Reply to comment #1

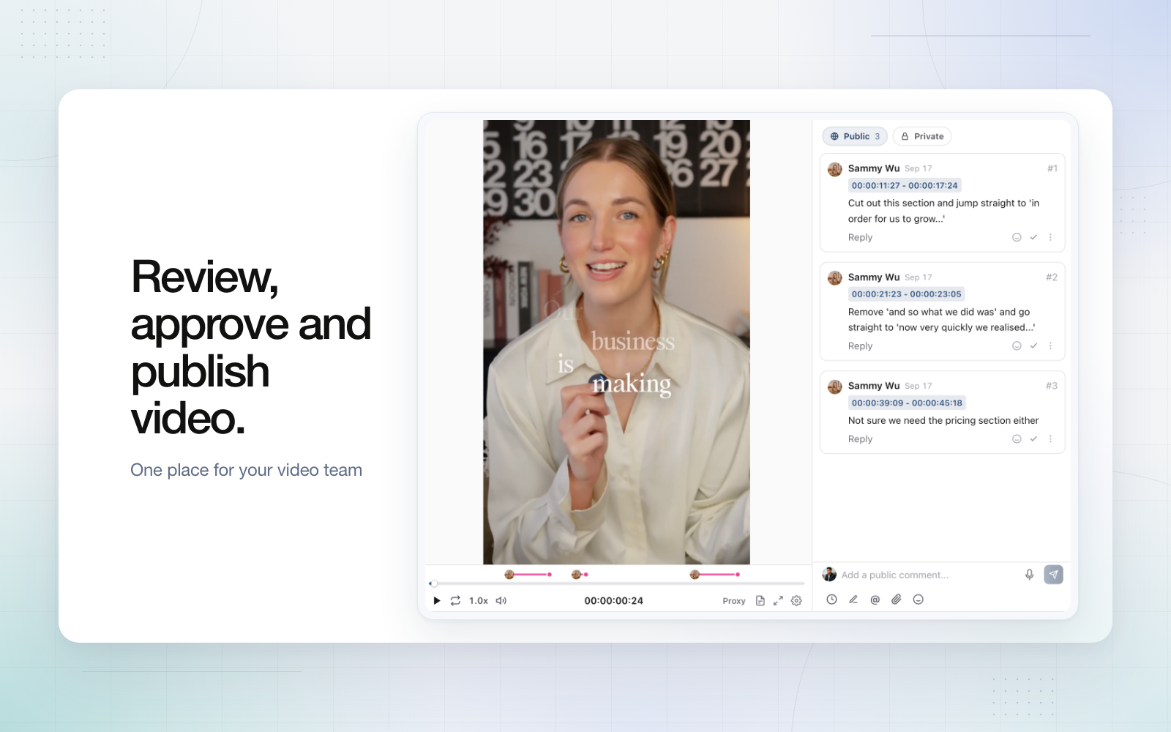860,237
